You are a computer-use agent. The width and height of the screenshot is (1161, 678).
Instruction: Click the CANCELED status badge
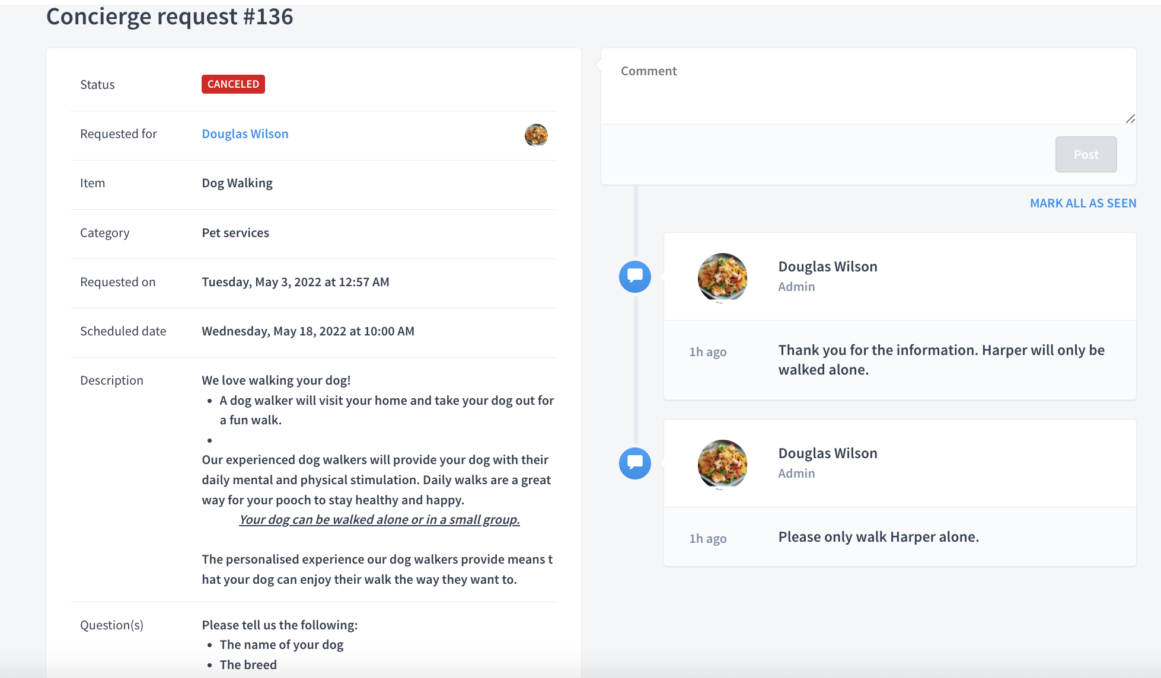coord(233,84)
